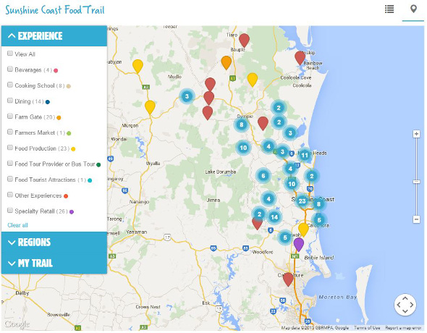Click cluster 5 near Caloundra coast
The image size is (427, 333).
(319, 220)
